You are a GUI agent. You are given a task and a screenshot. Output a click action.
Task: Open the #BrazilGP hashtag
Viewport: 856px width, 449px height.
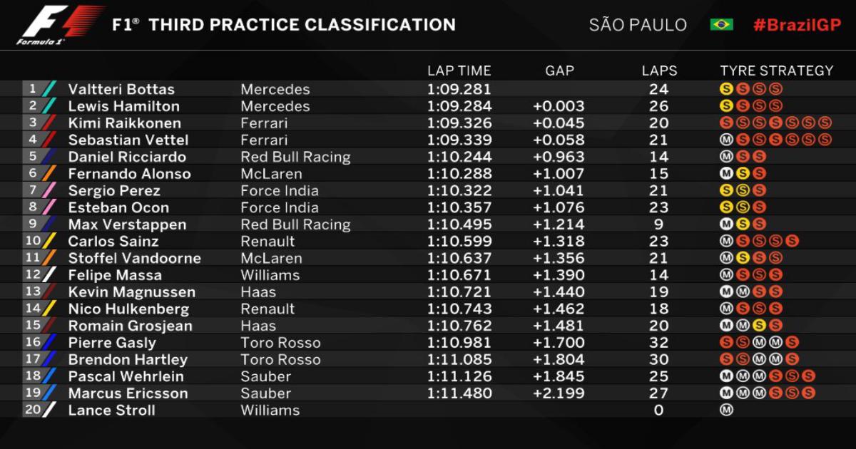click(797, 25)
